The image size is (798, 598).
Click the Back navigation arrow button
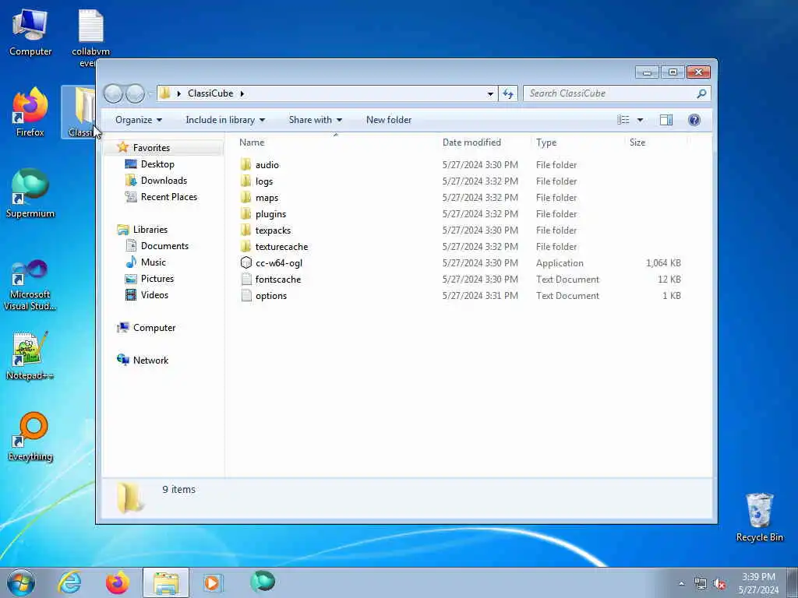click(x=113, y=93)
